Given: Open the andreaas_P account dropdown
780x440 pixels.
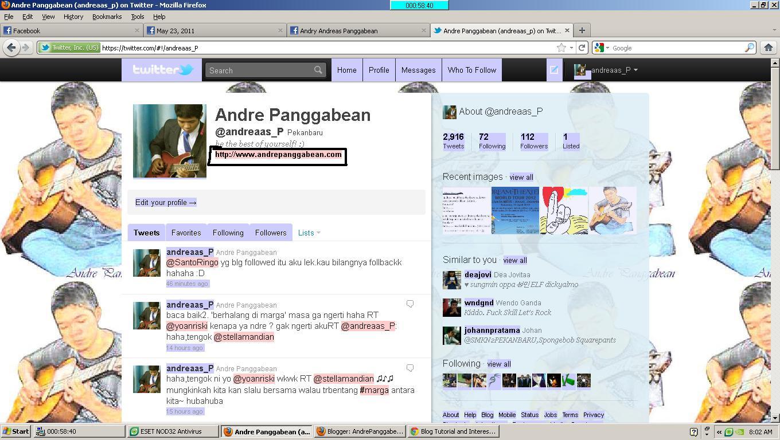Looking at the screenshot, I should [x=606, y=70].
